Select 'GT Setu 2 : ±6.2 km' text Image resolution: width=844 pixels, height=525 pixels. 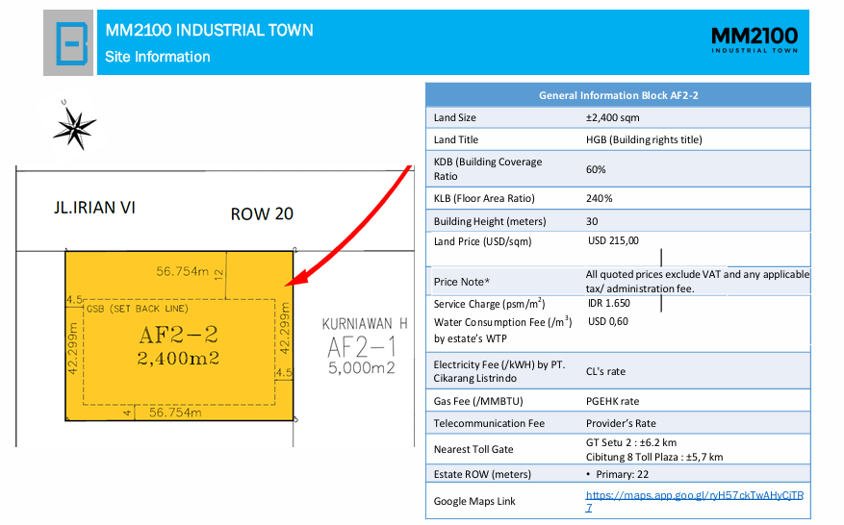click(631, 442)
